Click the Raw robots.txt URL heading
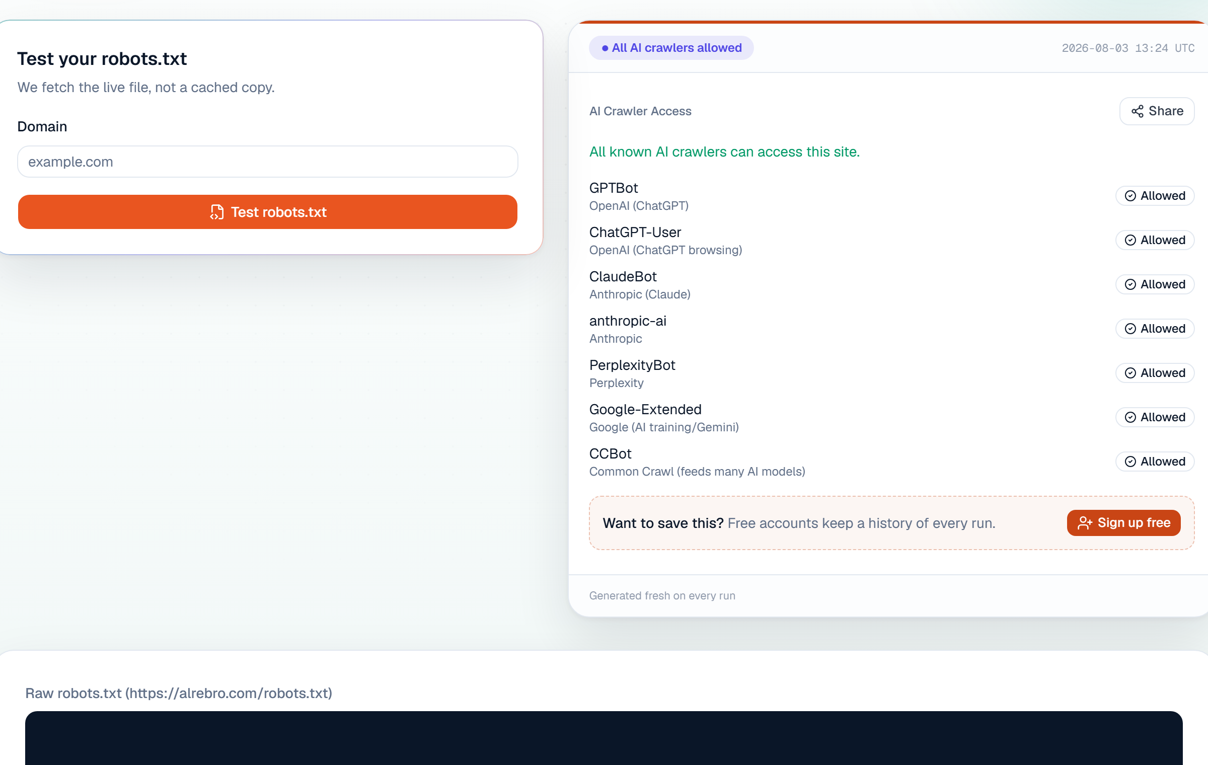Viewport: 1208px width, 765px height. 179,693
